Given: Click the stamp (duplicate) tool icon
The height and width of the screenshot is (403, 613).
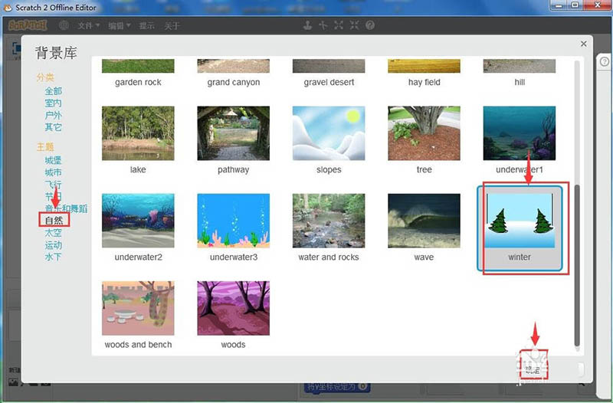Looking at the screenshot, I should point(308,25).
